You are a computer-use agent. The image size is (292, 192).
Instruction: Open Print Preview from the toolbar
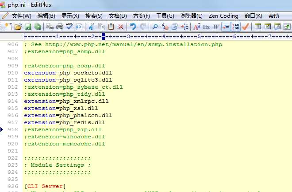(50, 27)
